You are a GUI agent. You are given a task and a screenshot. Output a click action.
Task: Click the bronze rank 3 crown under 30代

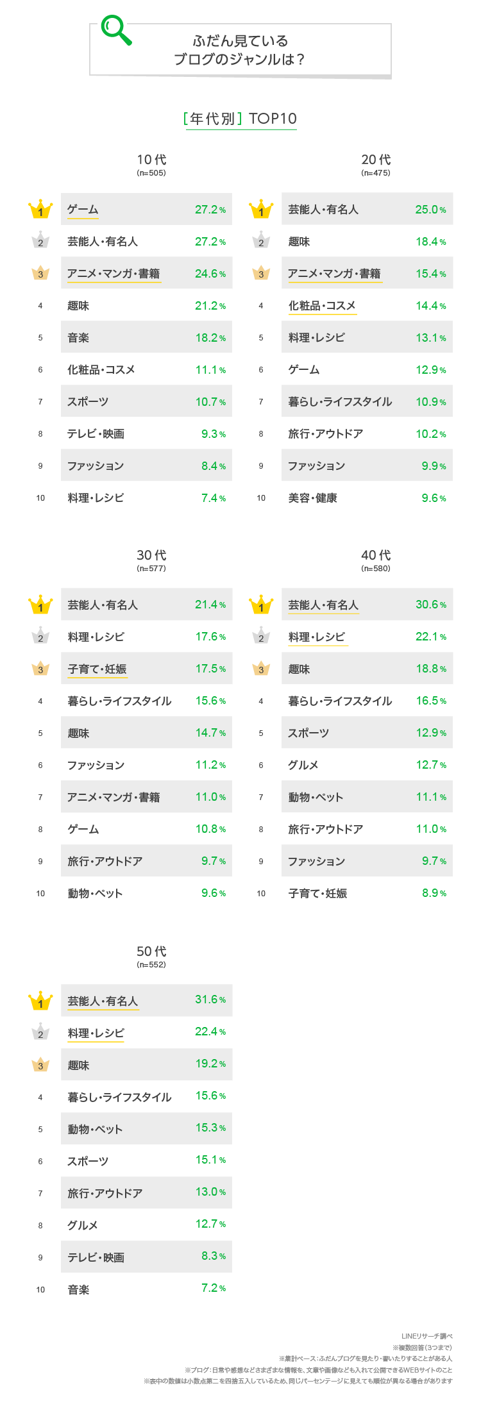tap(40, 669)
